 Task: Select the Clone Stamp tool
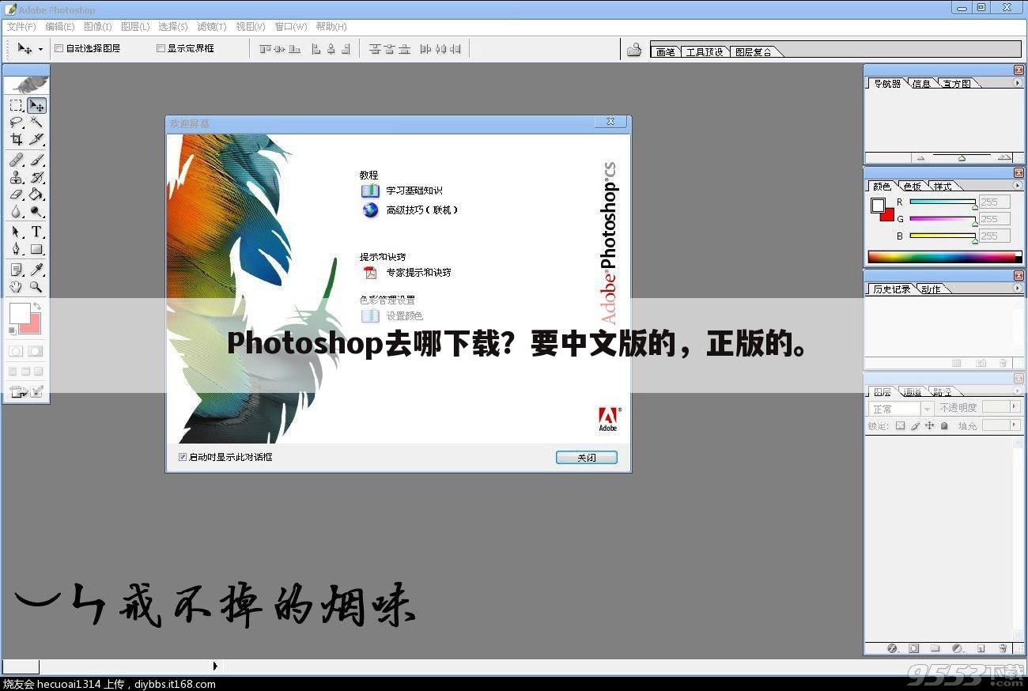[x=16, y=178]
